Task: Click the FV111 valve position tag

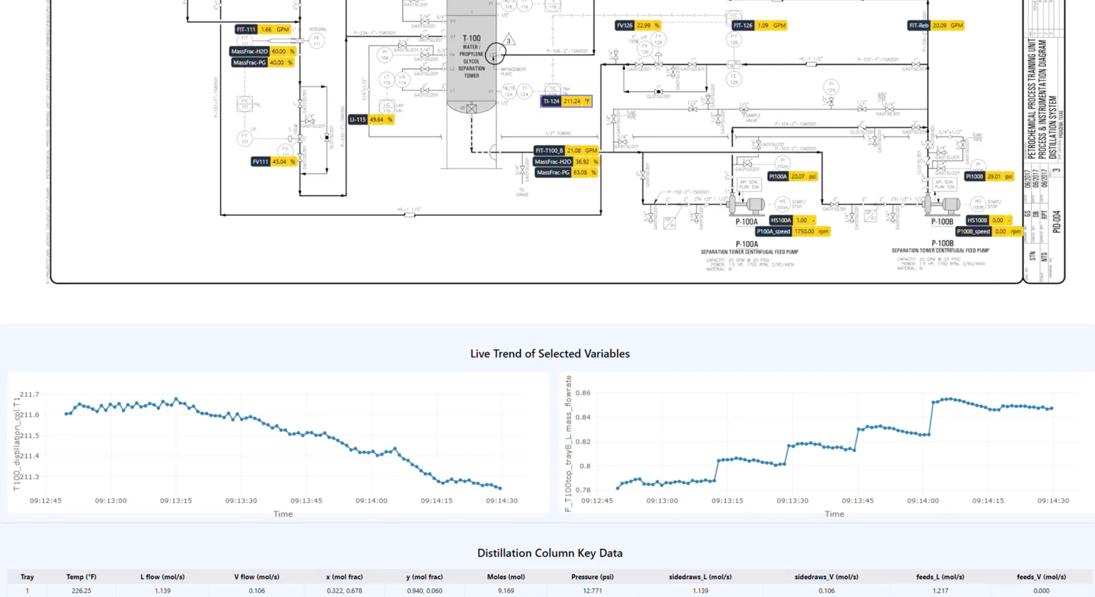Action: click(x=273, y=162)
